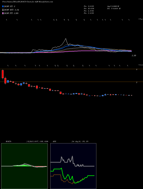Click the 'MACD:' panel label
The image size is (143, 189).
pyautogui.click(x=8, y=141)
